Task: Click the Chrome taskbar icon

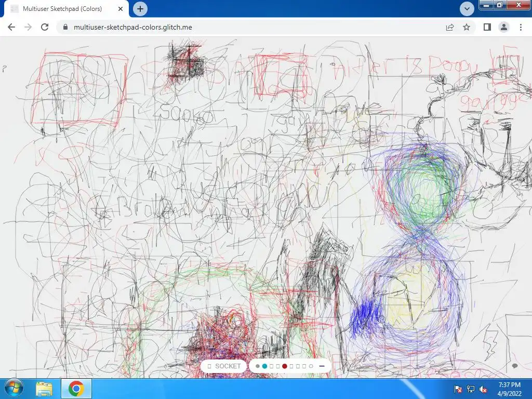Action: click(76, 389)
